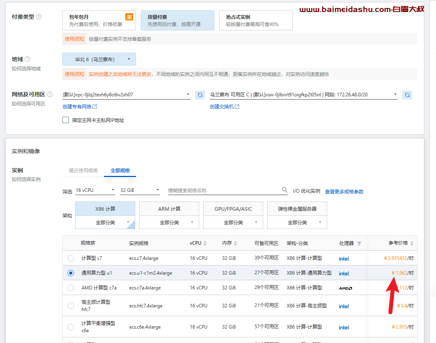Image resolution: width=436 pixels, height=343 pixels.
Task: Click ecs.hfc7.4xlarge instance spec cell
Action: [146, 306]
